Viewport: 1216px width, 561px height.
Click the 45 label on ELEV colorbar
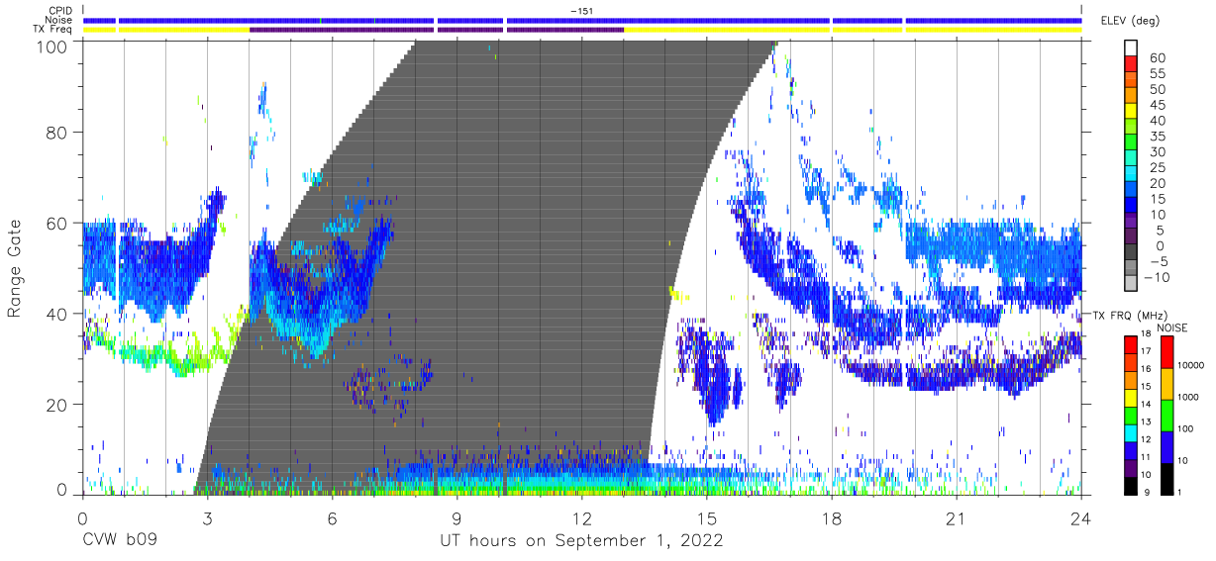coord(1156,105)
